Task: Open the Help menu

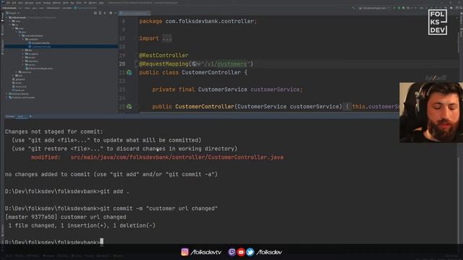Action: point(101,3)
